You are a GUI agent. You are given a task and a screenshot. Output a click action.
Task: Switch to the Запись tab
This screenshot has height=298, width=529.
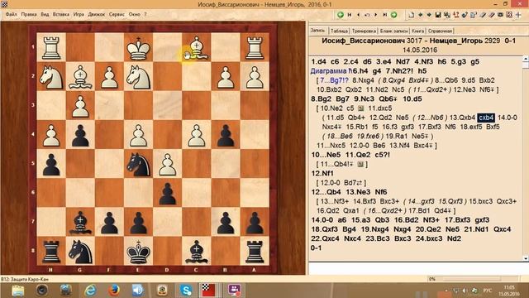click(317, 31)
